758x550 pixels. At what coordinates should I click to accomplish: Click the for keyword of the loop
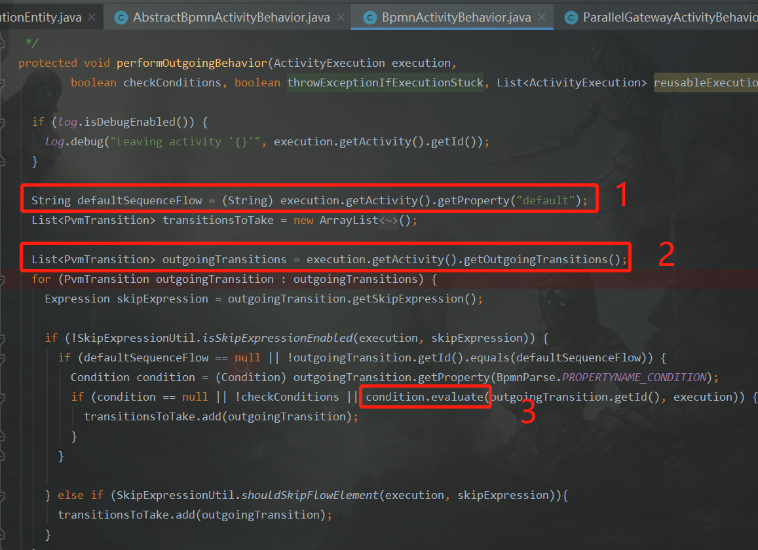click(x=41, y=280)
